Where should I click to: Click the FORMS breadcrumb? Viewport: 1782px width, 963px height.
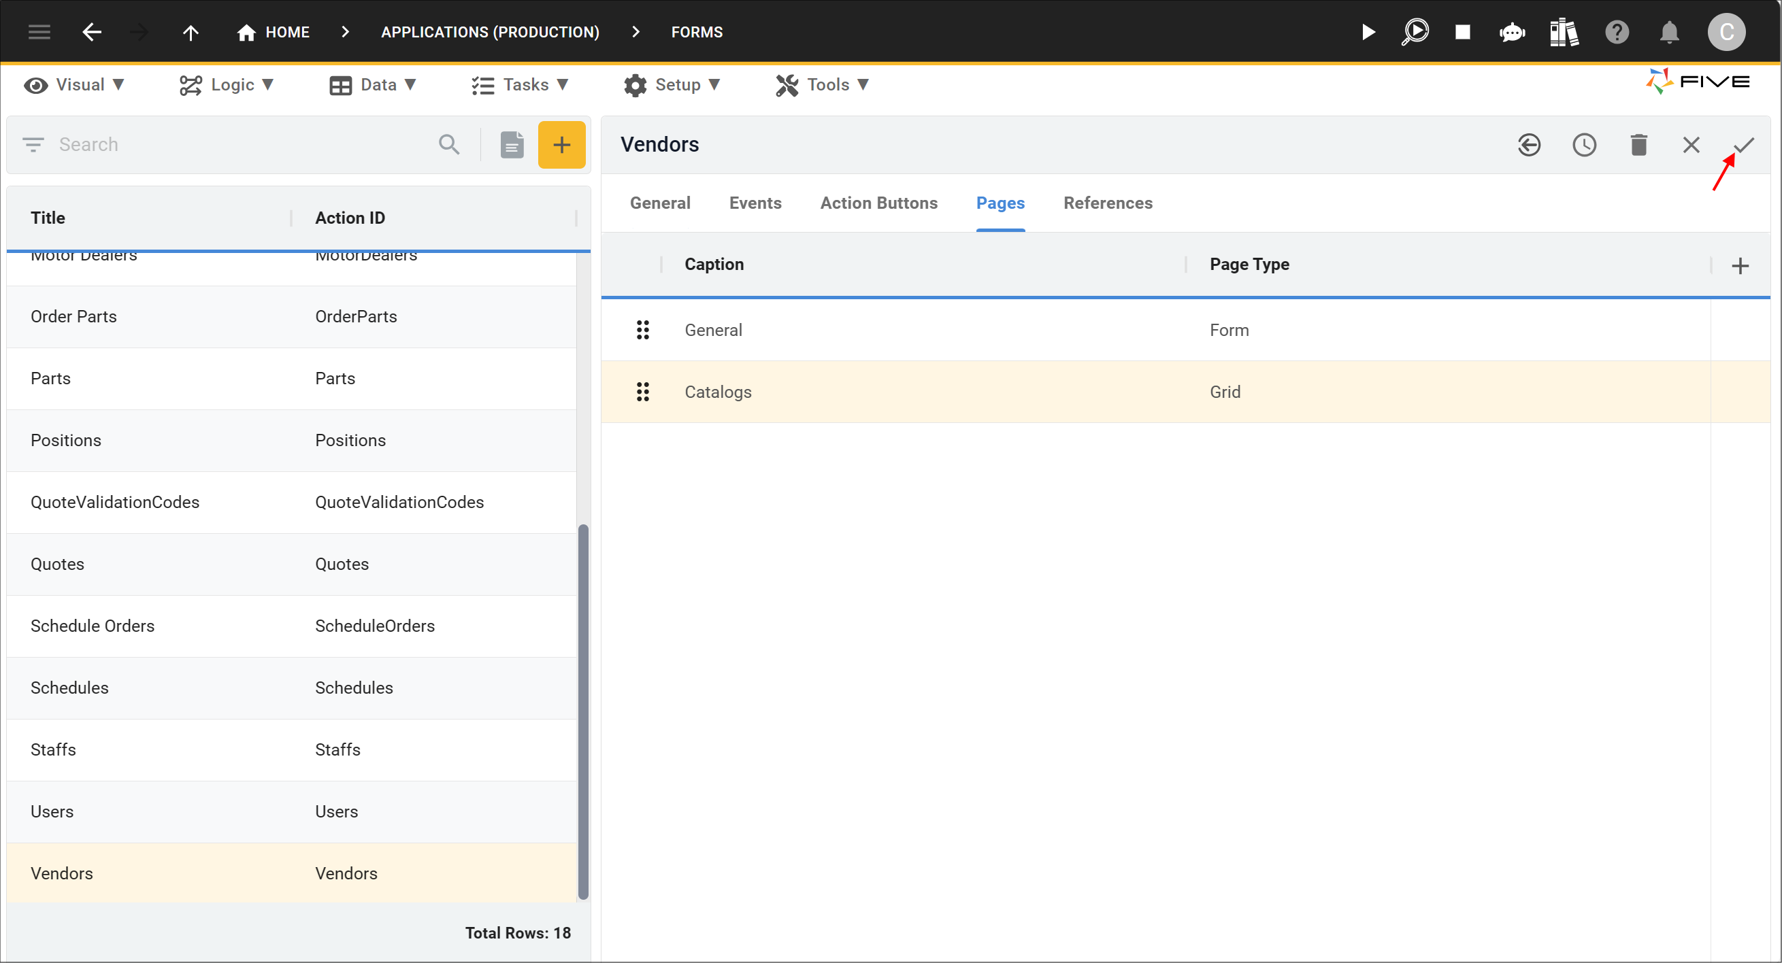(x=697, y=32)
